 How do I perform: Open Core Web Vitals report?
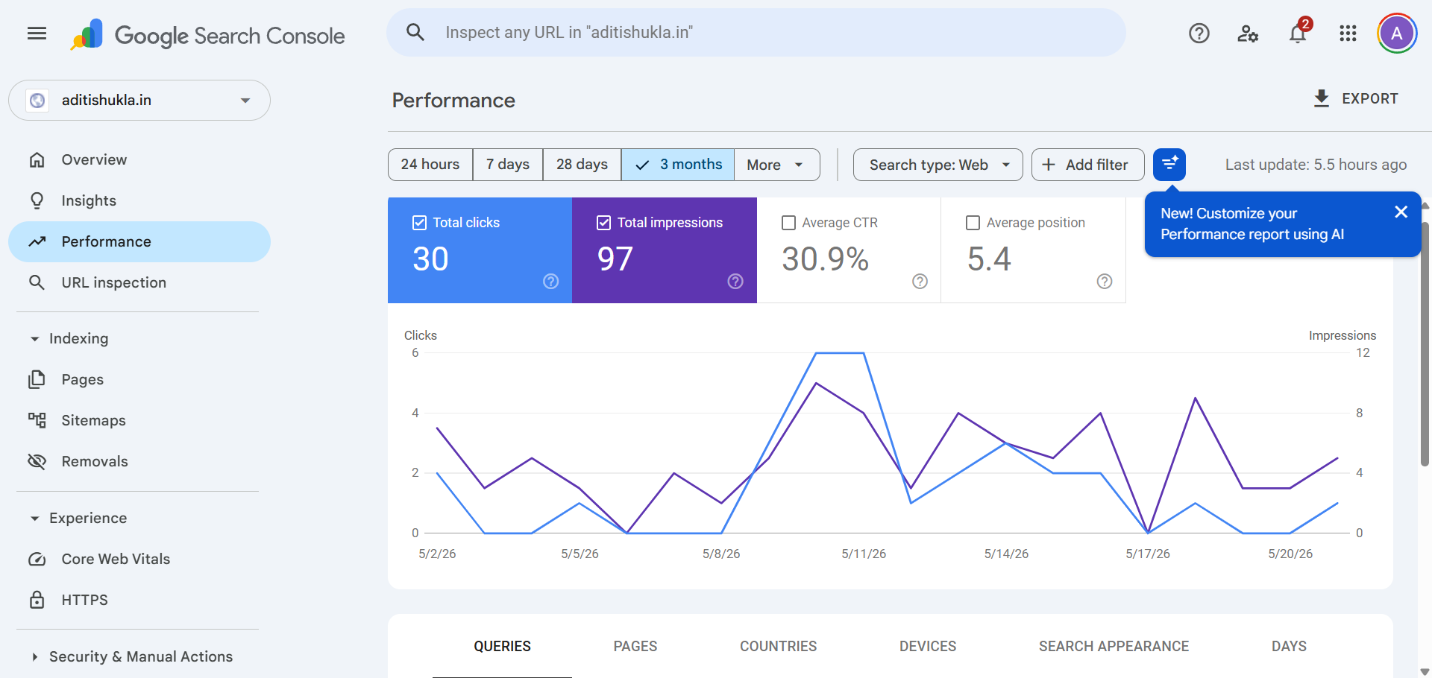(139, 559)
